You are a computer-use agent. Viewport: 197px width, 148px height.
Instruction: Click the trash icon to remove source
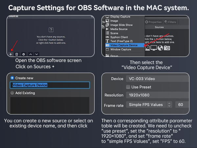point(17,54)
